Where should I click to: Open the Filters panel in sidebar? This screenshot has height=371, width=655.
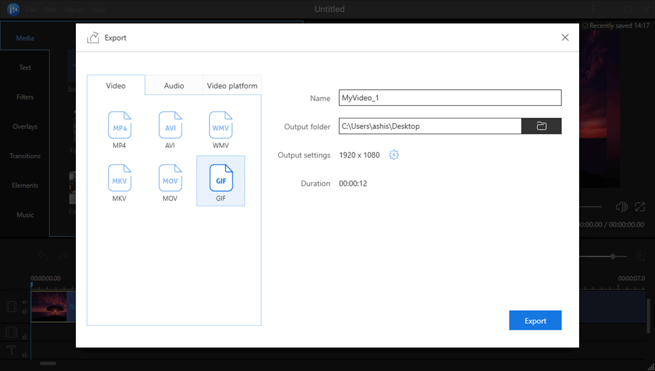tap(25, 97)
